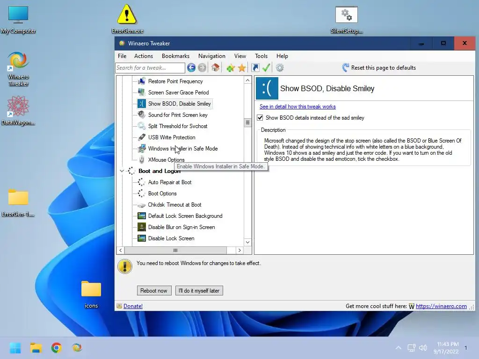Go to the Home page icon

(215, 67)
